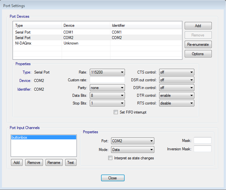The image size is (226, 190).
Task: Click the Test button for input channels
Action: pyautogui.click(x=71, y=163)
